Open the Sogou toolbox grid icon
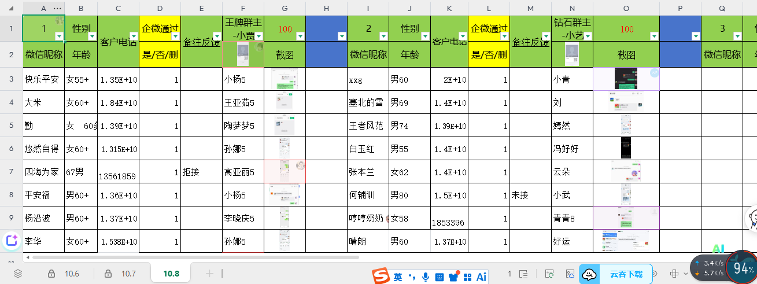This screenshot has height=284, width=757. tap(467, 277)
